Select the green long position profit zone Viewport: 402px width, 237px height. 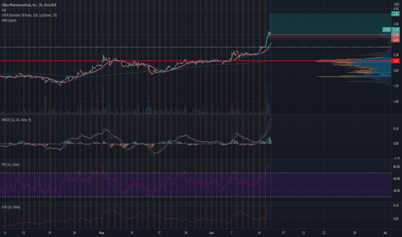(x=330, y=24)
